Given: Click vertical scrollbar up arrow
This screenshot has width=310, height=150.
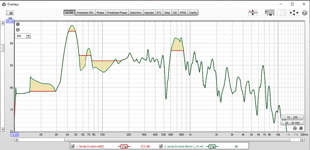Looking at the screenshot, I should 2,23.
